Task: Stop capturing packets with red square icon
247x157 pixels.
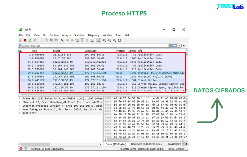Action: click(25, 40)
